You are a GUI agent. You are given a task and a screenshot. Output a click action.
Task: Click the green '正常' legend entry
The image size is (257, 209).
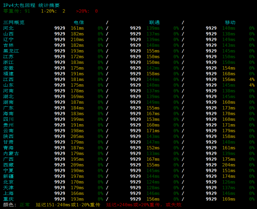coord(25,205)
